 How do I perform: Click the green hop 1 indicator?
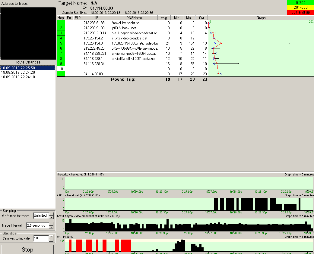coord(61,23)
